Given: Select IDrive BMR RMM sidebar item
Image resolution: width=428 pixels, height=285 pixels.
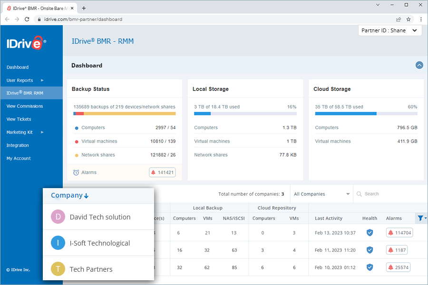Looking at the screenshot, I should pyautogui.click(x=31, y=93).
